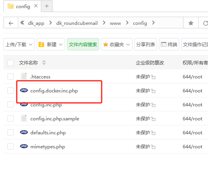Viewport: 208px width, 172px height.
Task: Open file defaults.inc.php
Action: point(48,133)
